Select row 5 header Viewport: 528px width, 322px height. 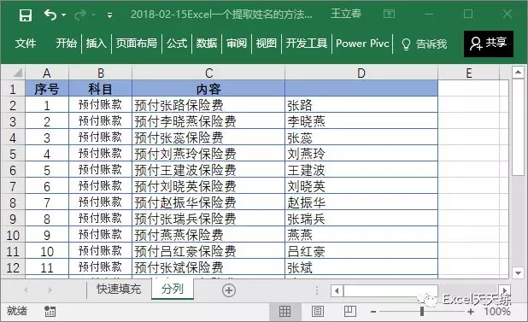click(x=13, y=154)
